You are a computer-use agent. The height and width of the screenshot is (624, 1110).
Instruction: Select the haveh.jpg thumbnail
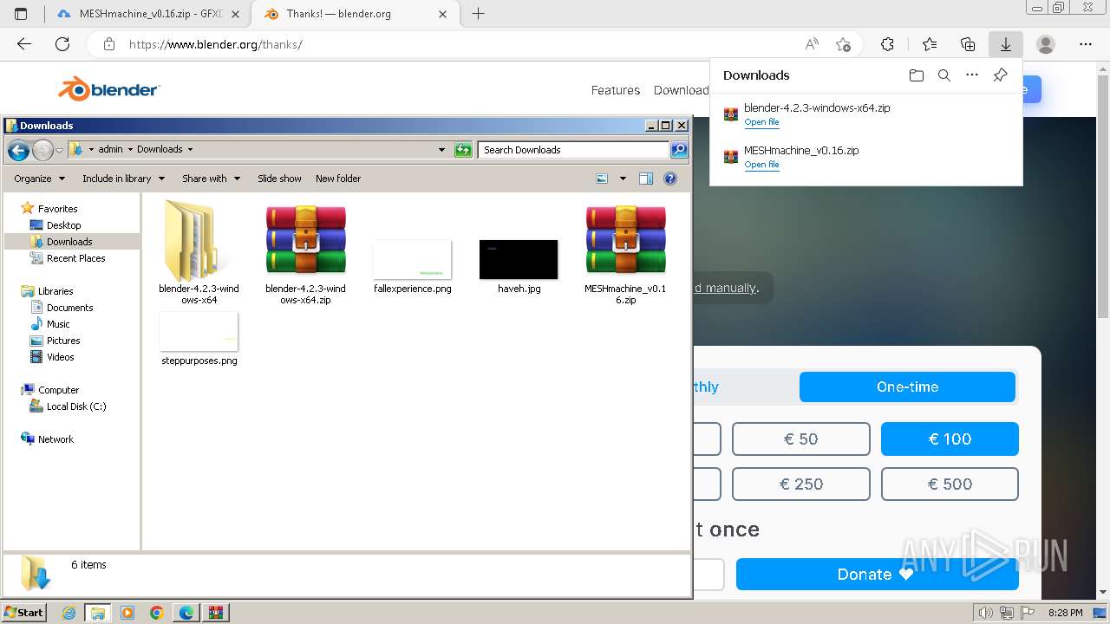[519, 260]
